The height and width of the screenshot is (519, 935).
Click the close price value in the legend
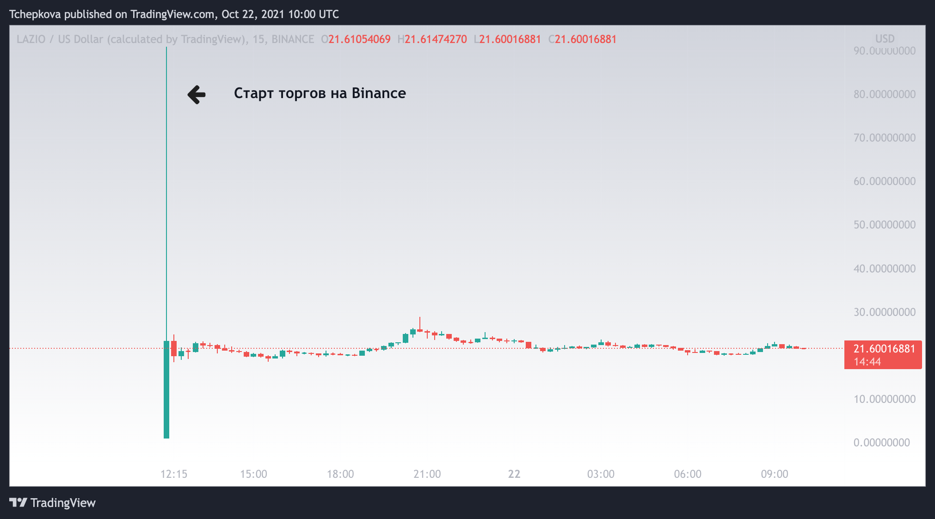coord(585,39)
